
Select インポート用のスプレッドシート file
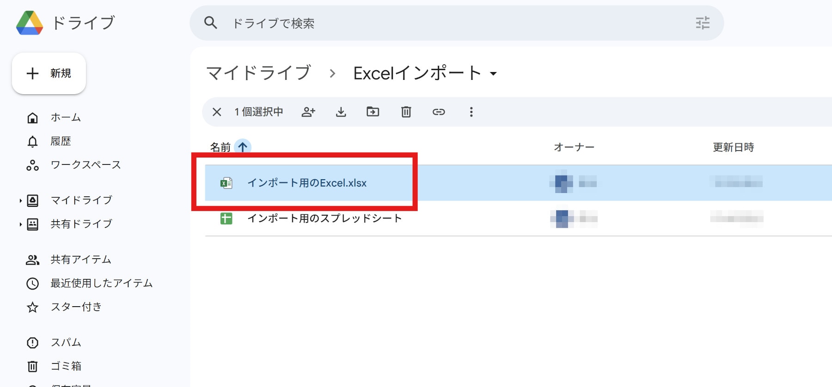(x=324, y=218)
